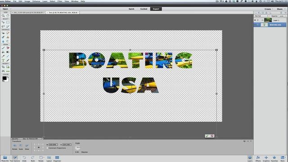Select the Zoom tool
The width and height of the screenshot is (288, 162).
[x=3, y=16]
